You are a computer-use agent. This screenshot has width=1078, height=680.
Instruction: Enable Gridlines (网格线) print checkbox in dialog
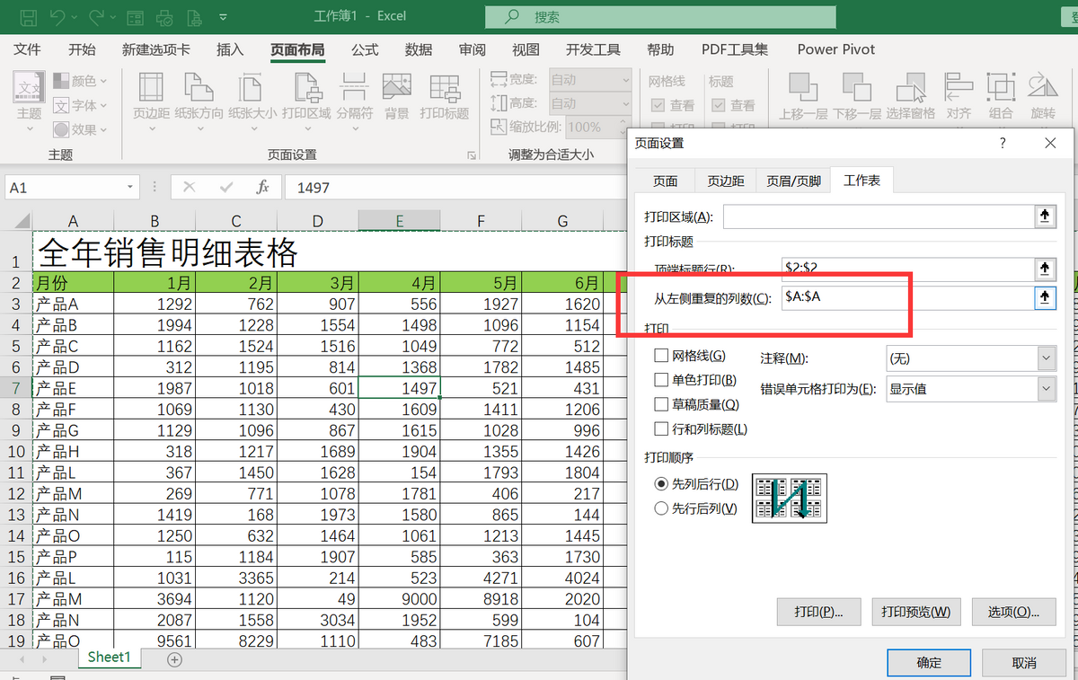coord(661,357)
